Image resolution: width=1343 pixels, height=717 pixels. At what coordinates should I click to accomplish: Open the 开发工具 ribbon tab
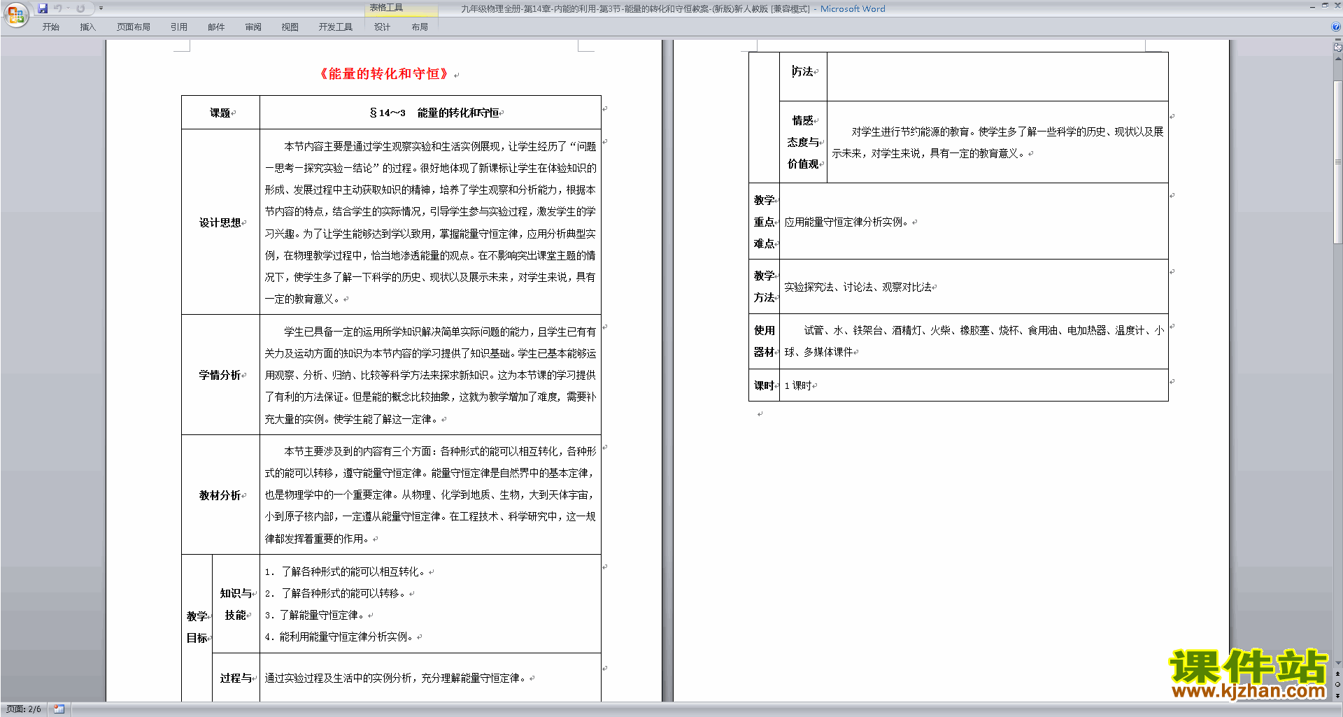[335, 27]
